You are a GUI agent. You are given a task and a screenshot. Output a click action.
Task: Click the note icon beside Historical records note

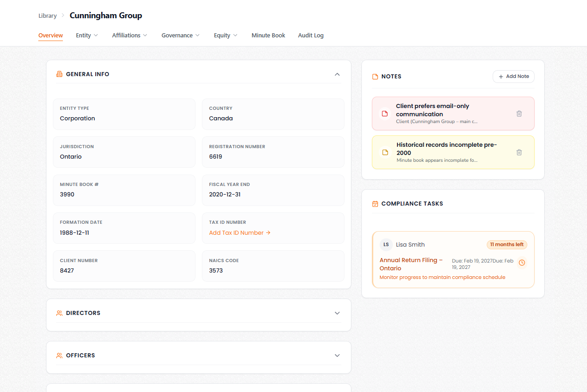tap(384, 152)
